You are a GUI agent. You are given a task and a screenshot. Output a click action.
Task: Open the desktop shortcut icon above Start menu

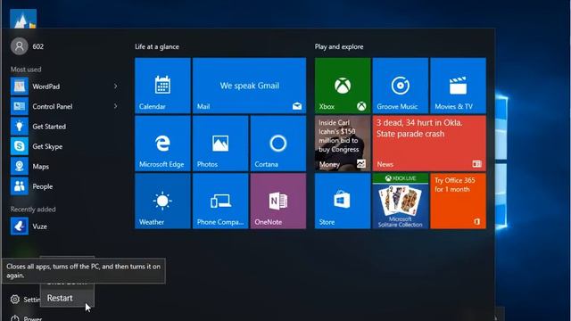23,18
